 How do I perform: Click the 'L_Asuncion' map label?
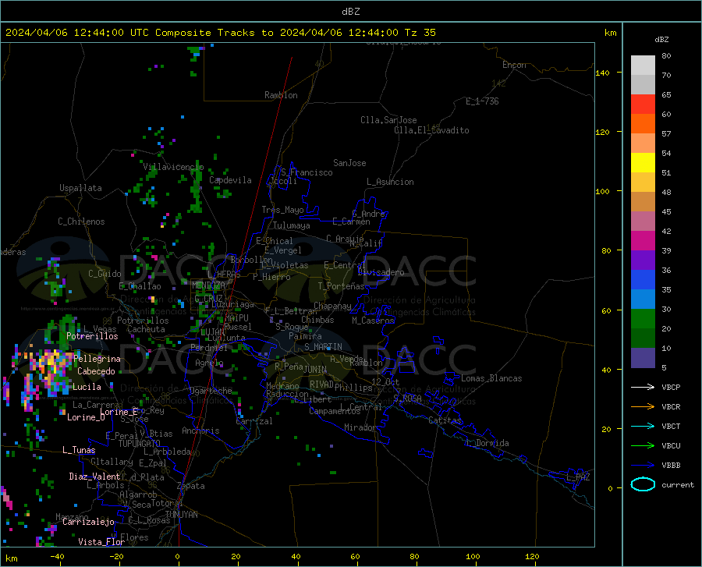click(x=390, y=182)
